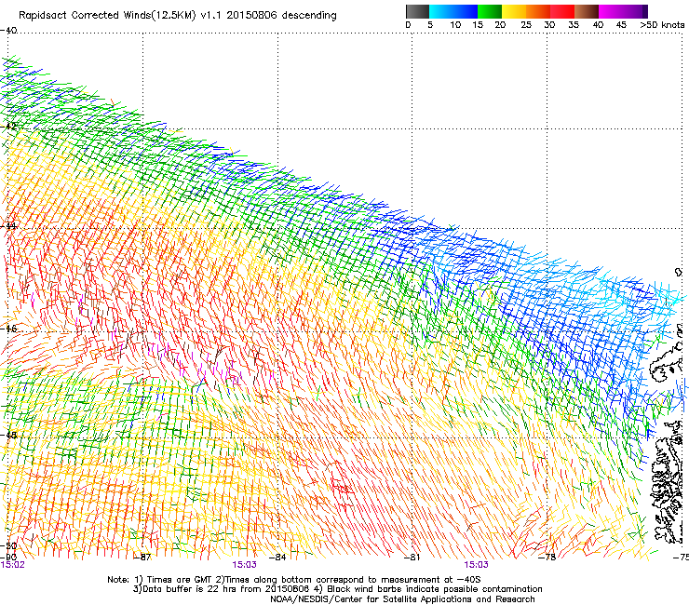Click the 'Times are GMT' note line

294,580
